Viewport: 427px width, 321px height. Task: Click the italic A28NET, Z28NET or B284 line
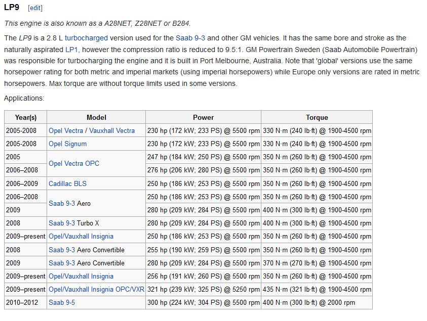click(97, 23)
